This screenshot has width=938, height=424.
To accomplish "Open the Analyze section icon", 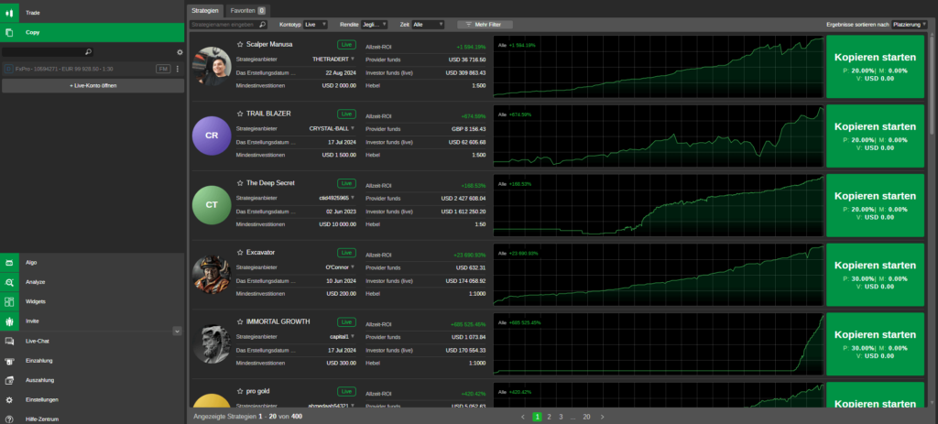I will coord(9,282).
